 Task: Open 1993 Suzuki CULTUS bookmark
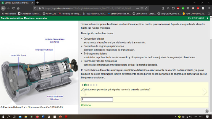(94, 13)
